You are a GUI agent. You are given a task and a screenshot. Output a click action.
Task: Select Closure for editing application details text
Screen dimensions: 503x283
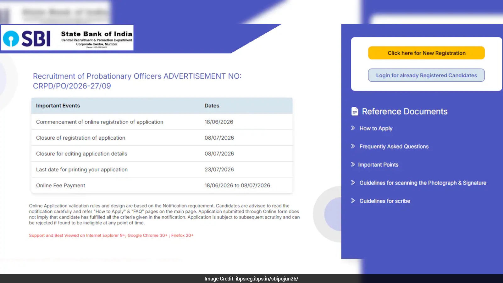81,154
